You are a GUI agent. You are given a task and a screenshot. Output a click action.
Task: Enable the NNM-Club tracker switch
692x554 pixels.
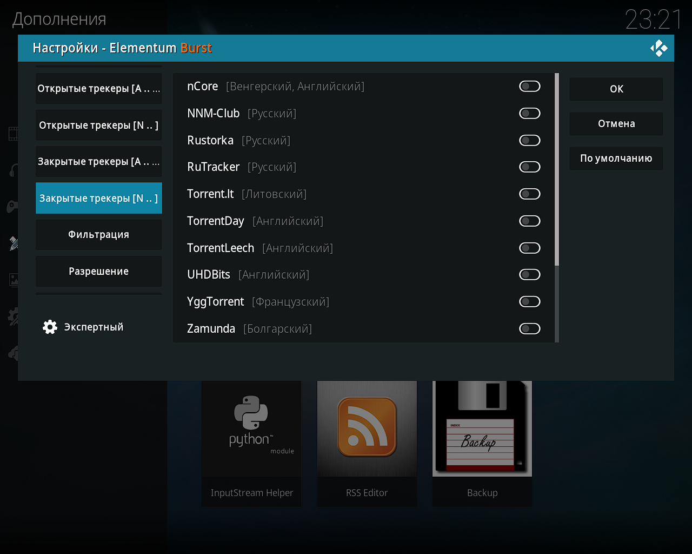530,113
